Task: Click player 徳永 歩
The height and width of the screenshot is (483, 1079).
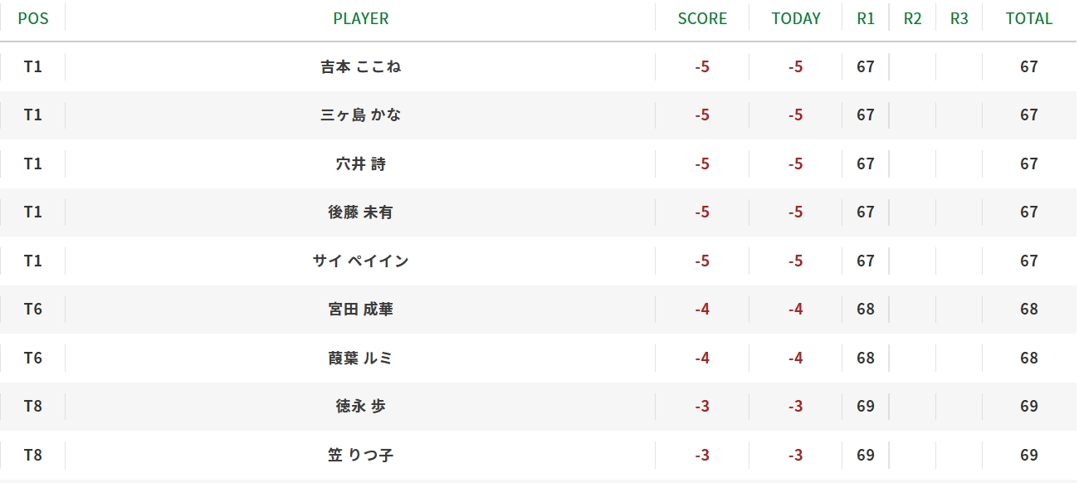Action: click(x=360, y=406)
